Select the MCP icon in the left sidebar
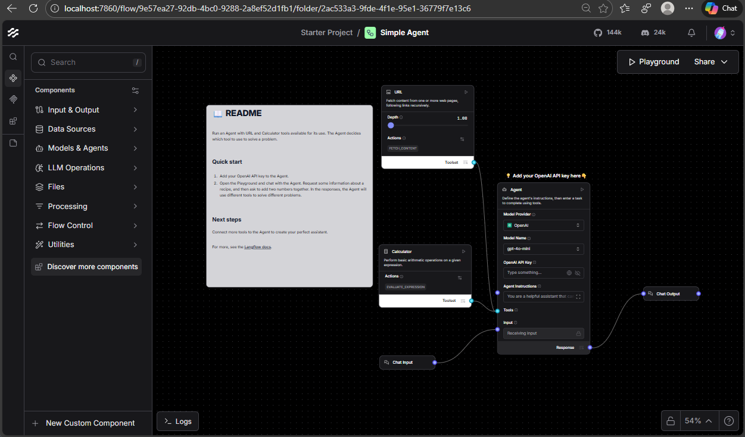The width and height of the screenshot is (745, 437). pos(13,99)
